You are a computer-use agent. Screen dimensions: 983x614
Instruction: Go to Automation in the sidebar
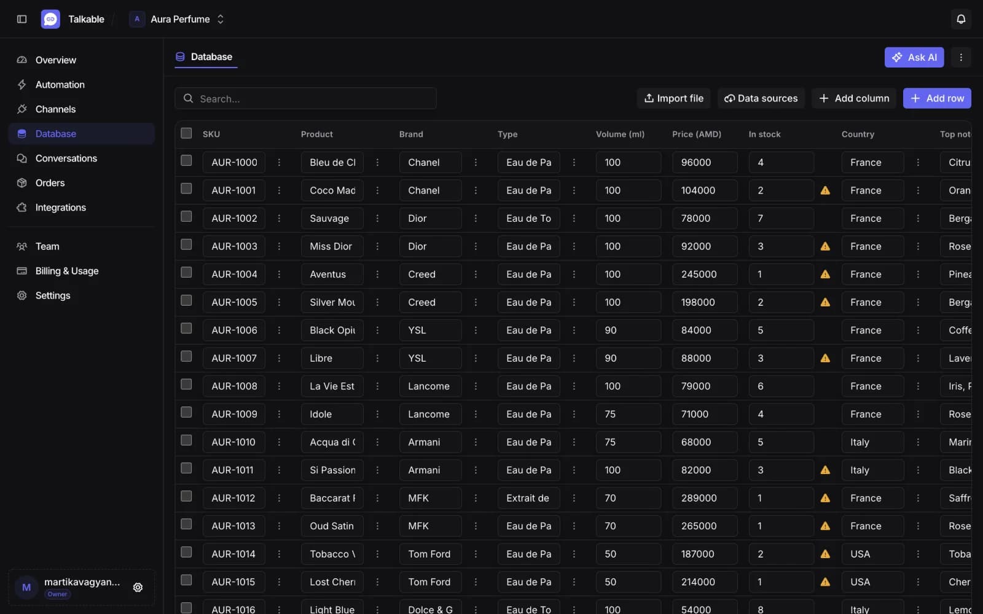click(82, 85)
